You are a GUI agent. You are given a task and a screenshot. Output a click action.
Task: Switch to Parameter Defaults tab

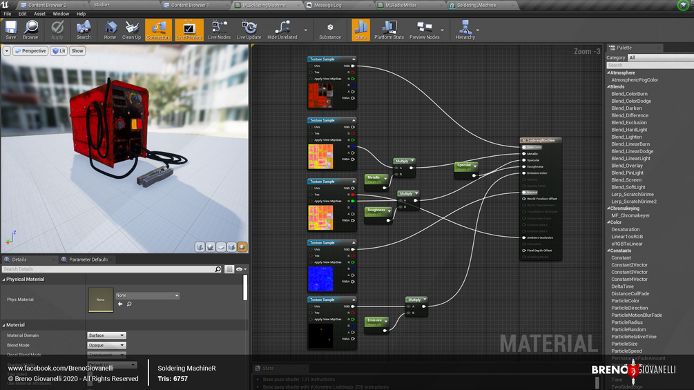(x=88, y=260)
